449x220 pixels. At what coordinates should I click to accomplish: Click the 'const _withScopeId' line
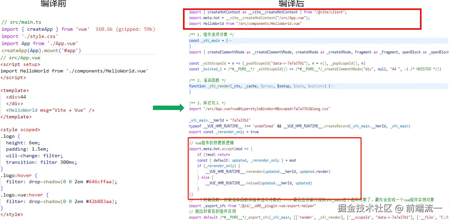pyautogui.click(x=277, y=63)
